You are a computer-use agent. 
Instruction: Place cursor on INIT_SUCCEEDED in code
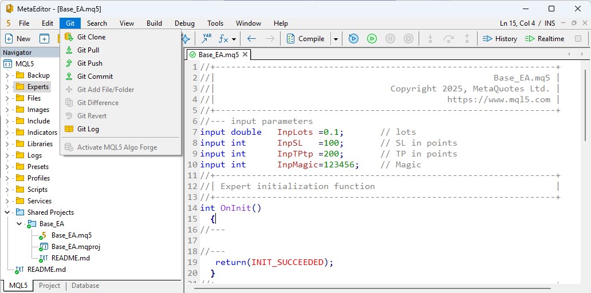(x=287, y=262)
